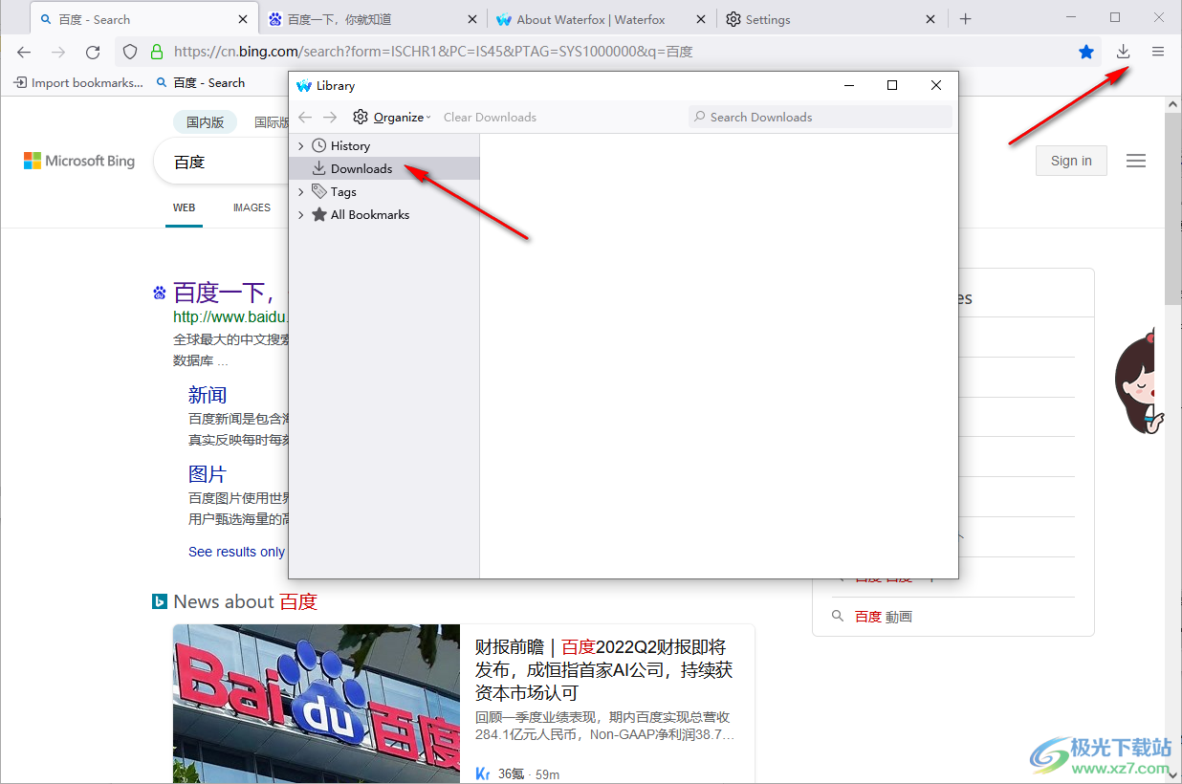Viewport: 1182px width, 784px height.
Task: Open the '财报前瞻' news headline
Action: pos(604,669)
